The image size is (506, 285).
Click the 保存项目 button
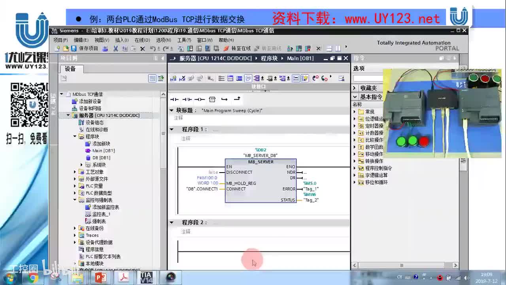(x=89, y=48)
